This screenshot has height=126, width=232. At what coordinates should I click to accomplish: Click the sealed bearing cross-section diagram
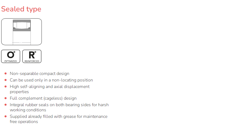22,31
